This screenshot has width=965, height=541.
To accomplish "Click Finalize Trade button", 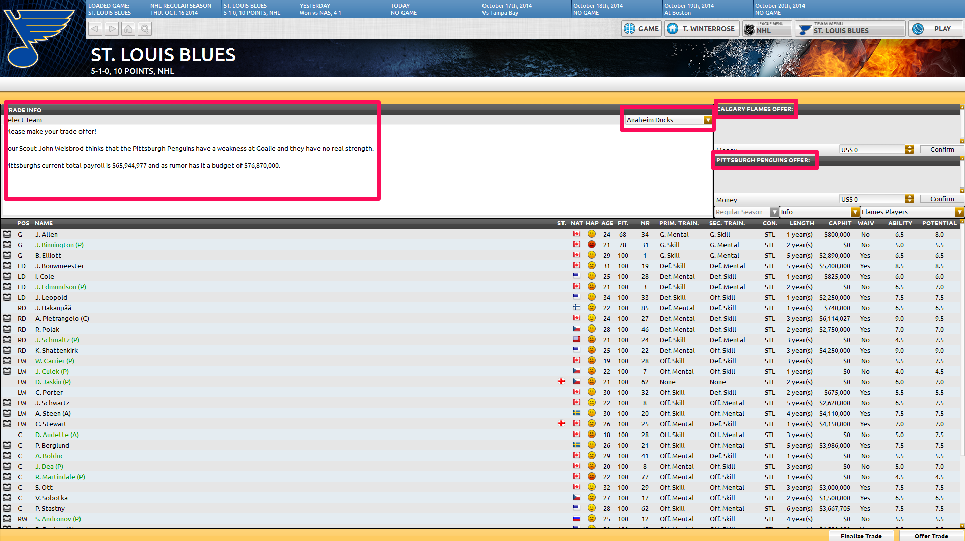I will [861, 536].
